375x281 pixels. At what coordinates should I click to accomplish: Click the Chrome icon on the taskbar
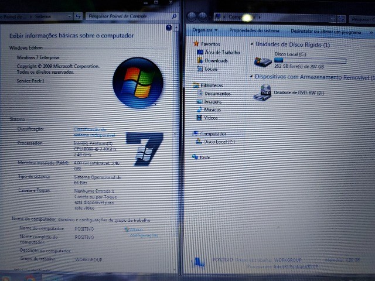(x=30, y=278)
